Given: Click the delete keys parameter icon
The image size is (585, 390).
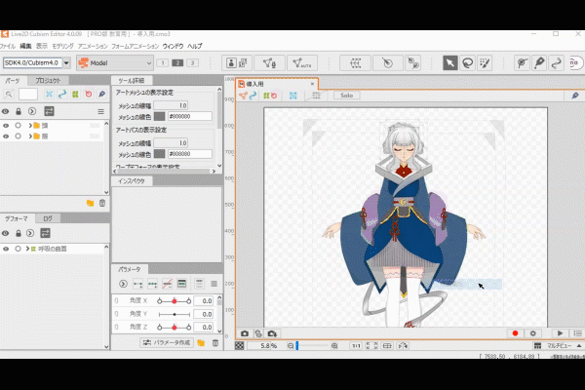Looking at the screenshot, I should click(167, 284).
